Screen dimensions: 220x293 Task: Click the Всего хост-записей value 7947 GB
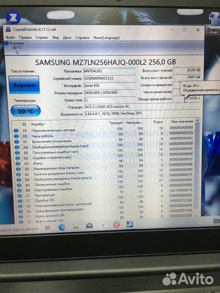point(187,77)
